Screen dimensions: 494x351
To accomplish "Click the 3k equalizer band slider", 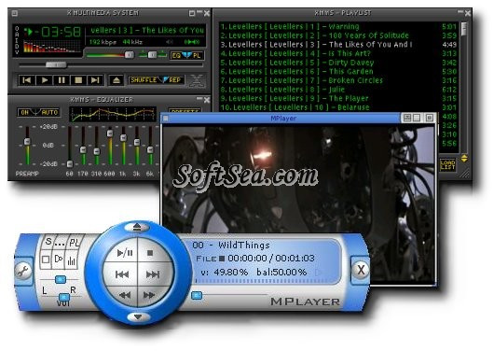I will click(137, 146).
